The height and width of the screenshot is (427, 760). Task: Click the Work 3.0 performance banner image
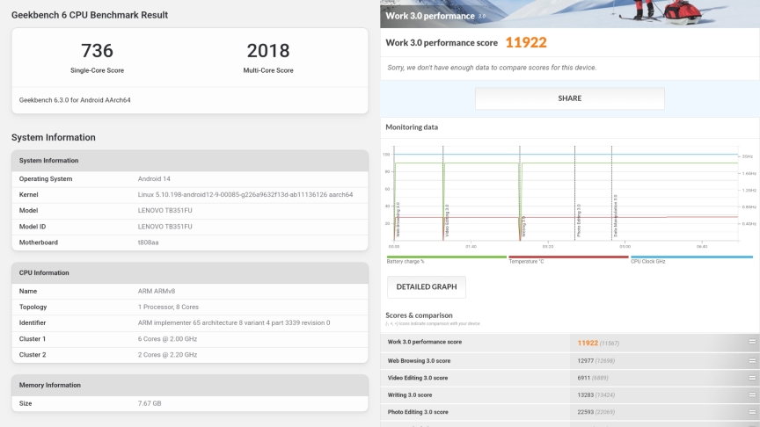click(570, 15)
